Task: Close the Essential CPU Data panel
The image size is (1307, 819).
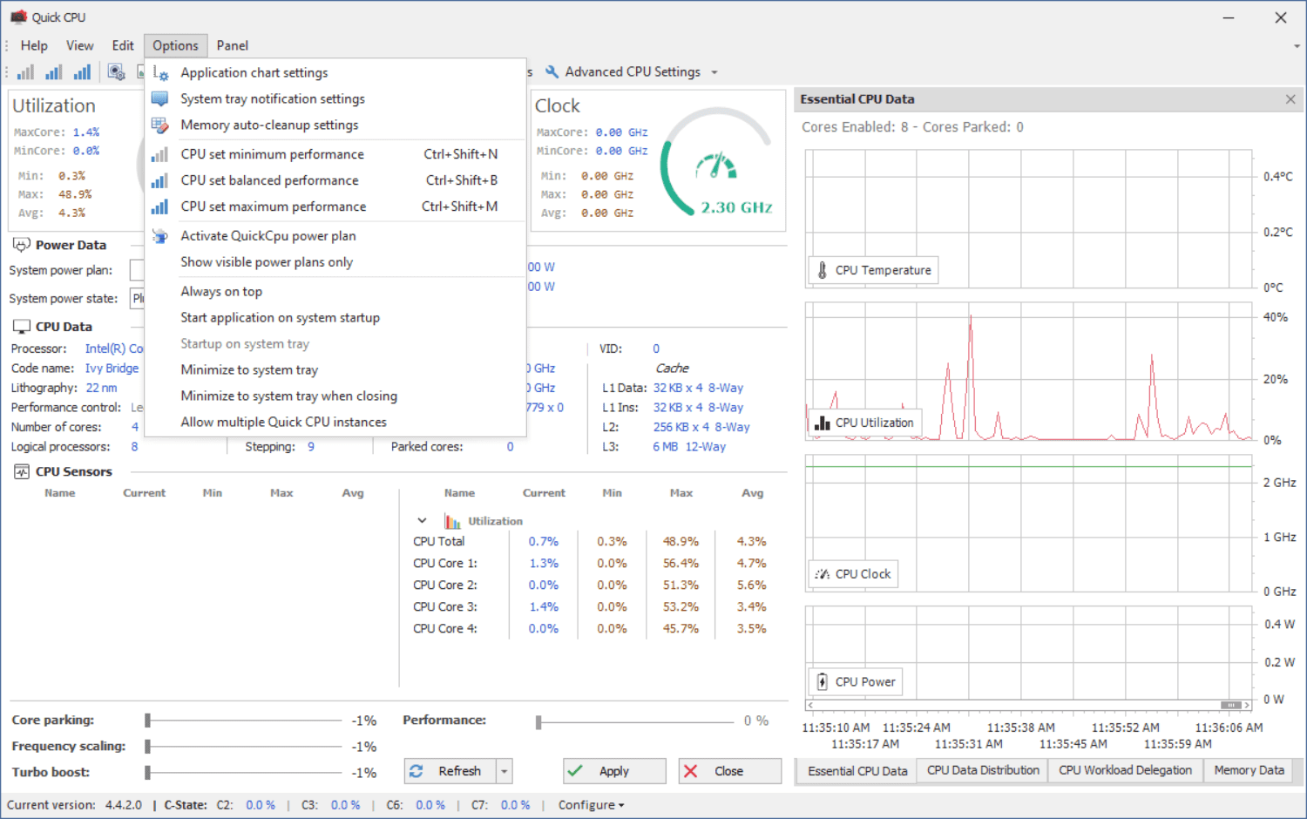Action: [1290, 99]
